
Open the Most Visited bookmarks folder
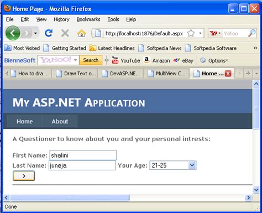coord(22,48)
